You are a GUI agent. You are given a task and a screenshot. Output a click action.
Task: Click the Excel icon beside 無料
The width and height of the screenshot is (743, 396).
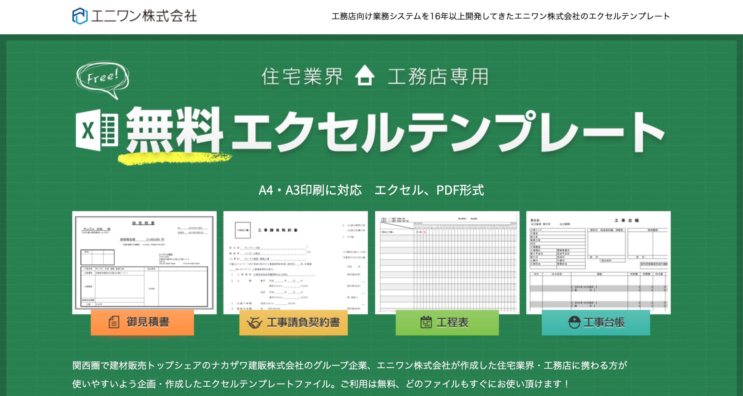tap(97, 130)
